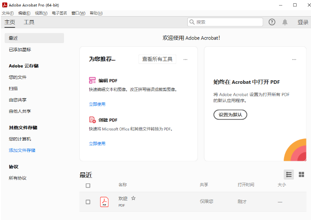Viewport: 311px width, 220px height.
Task: Click the 设置为默认 button
Action: pos(230,114)
